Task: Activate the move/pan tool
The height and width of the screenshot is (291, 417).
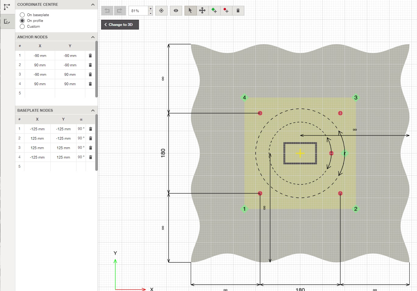Action: tap(202, 10)
